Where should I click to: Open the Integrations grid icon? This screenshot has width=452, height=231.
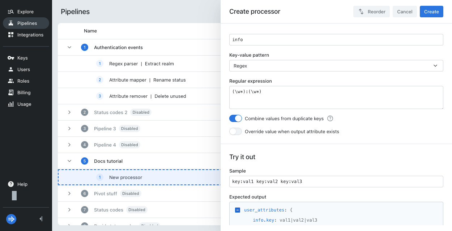(x=11, y=35)
